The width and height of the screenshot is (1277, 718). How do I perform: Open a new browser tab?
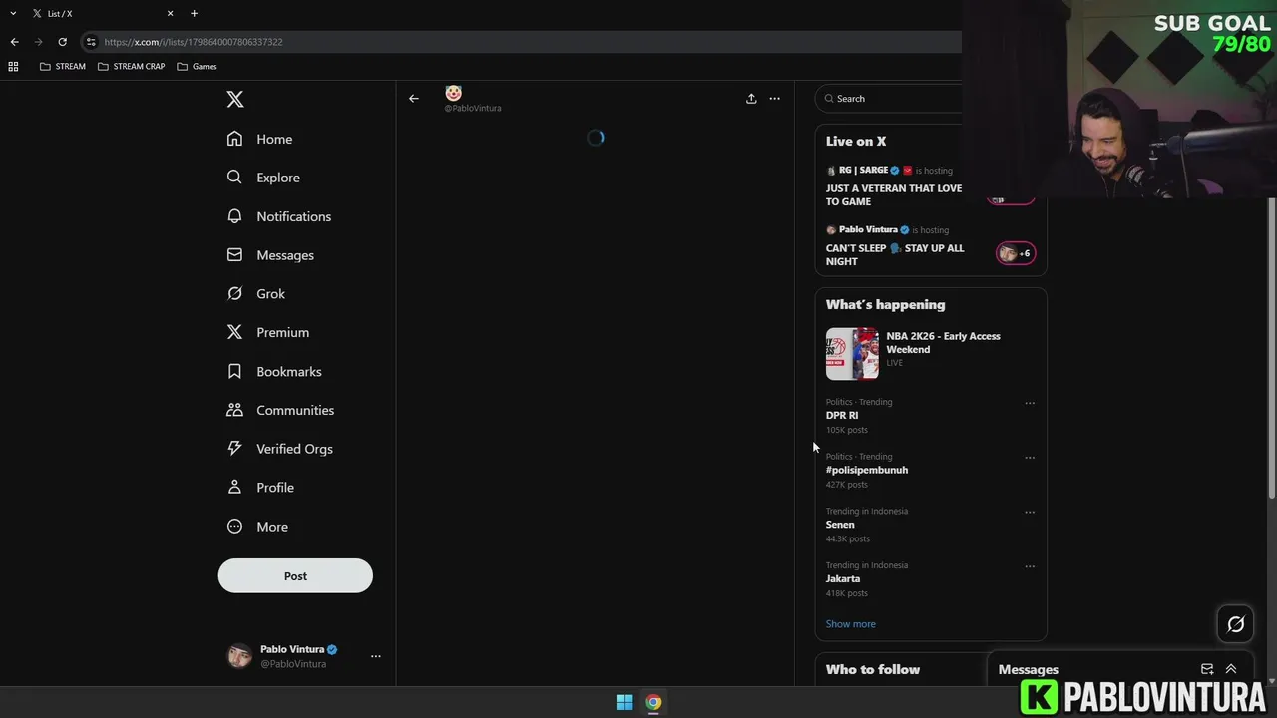[x=194, y=13]
